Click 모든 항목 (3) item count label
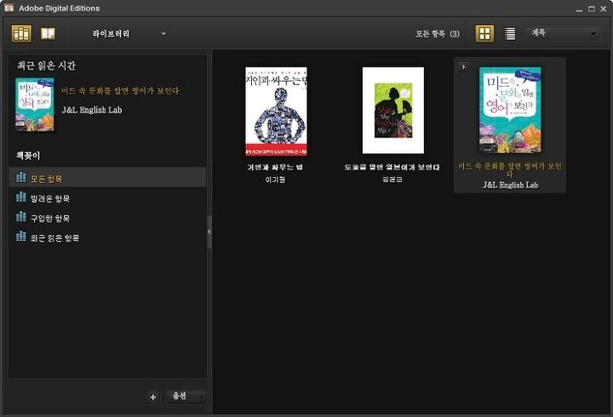The width and height of the screenshot is (613, 417). [438, 34]
